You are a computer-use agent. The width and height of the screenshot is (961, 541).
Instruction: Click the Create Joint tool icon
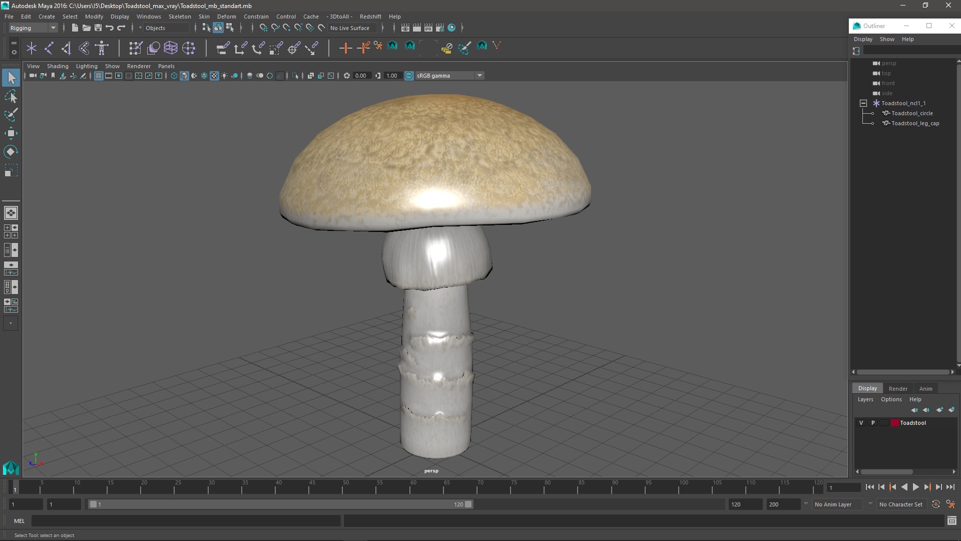(x=49, y=48)
